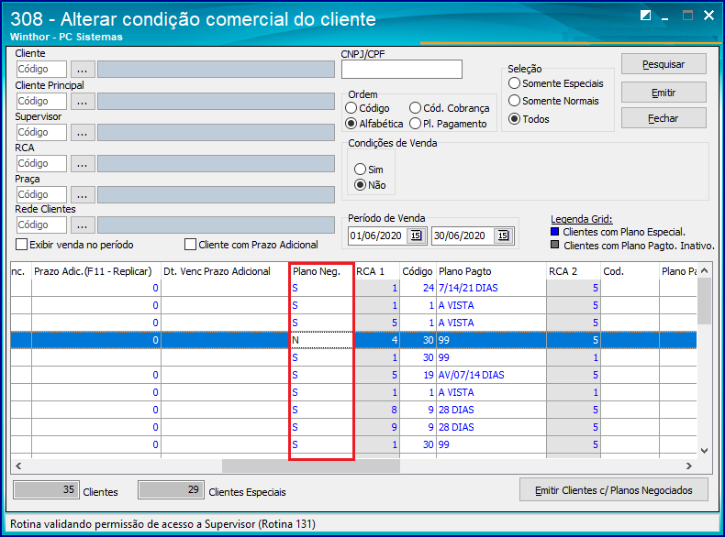Screen dimensions: 725x537
Task: Open calendar for start date 01/06/2020
Action: point(416,236)
